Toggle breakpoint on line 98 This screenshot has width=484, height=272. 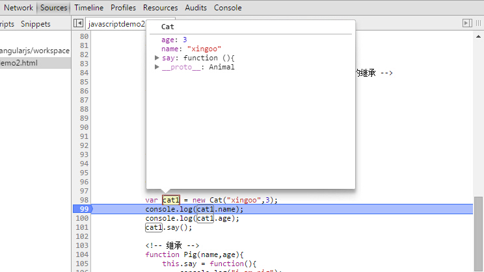[x=84, y=200]
